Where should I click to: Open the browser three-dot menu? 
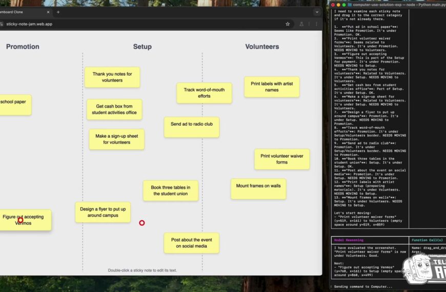point(316,24)
